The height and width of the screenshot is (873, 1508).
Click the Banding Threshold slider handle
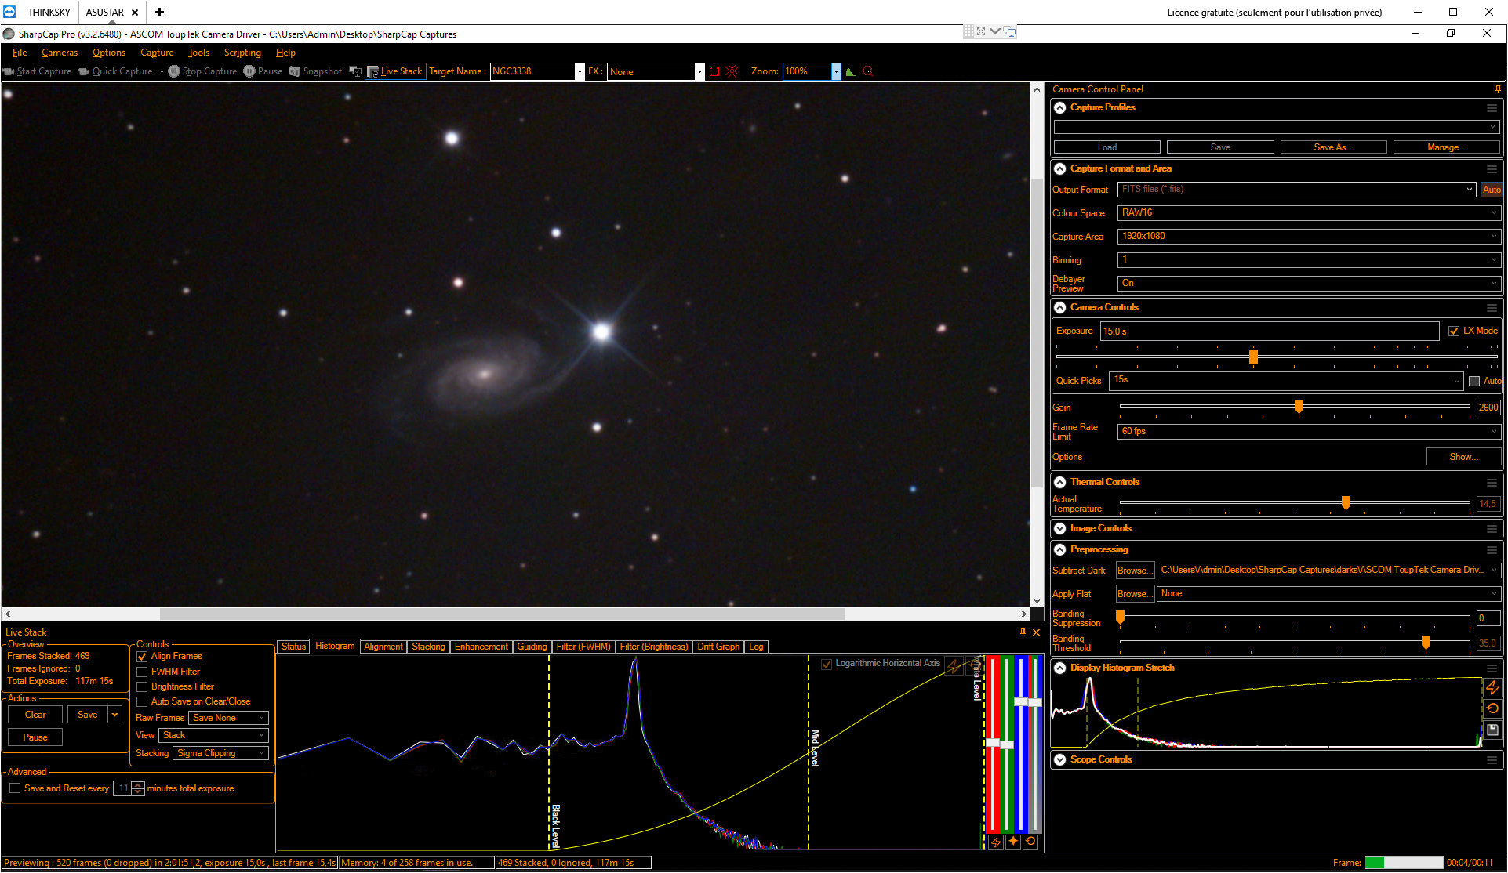1426,643
